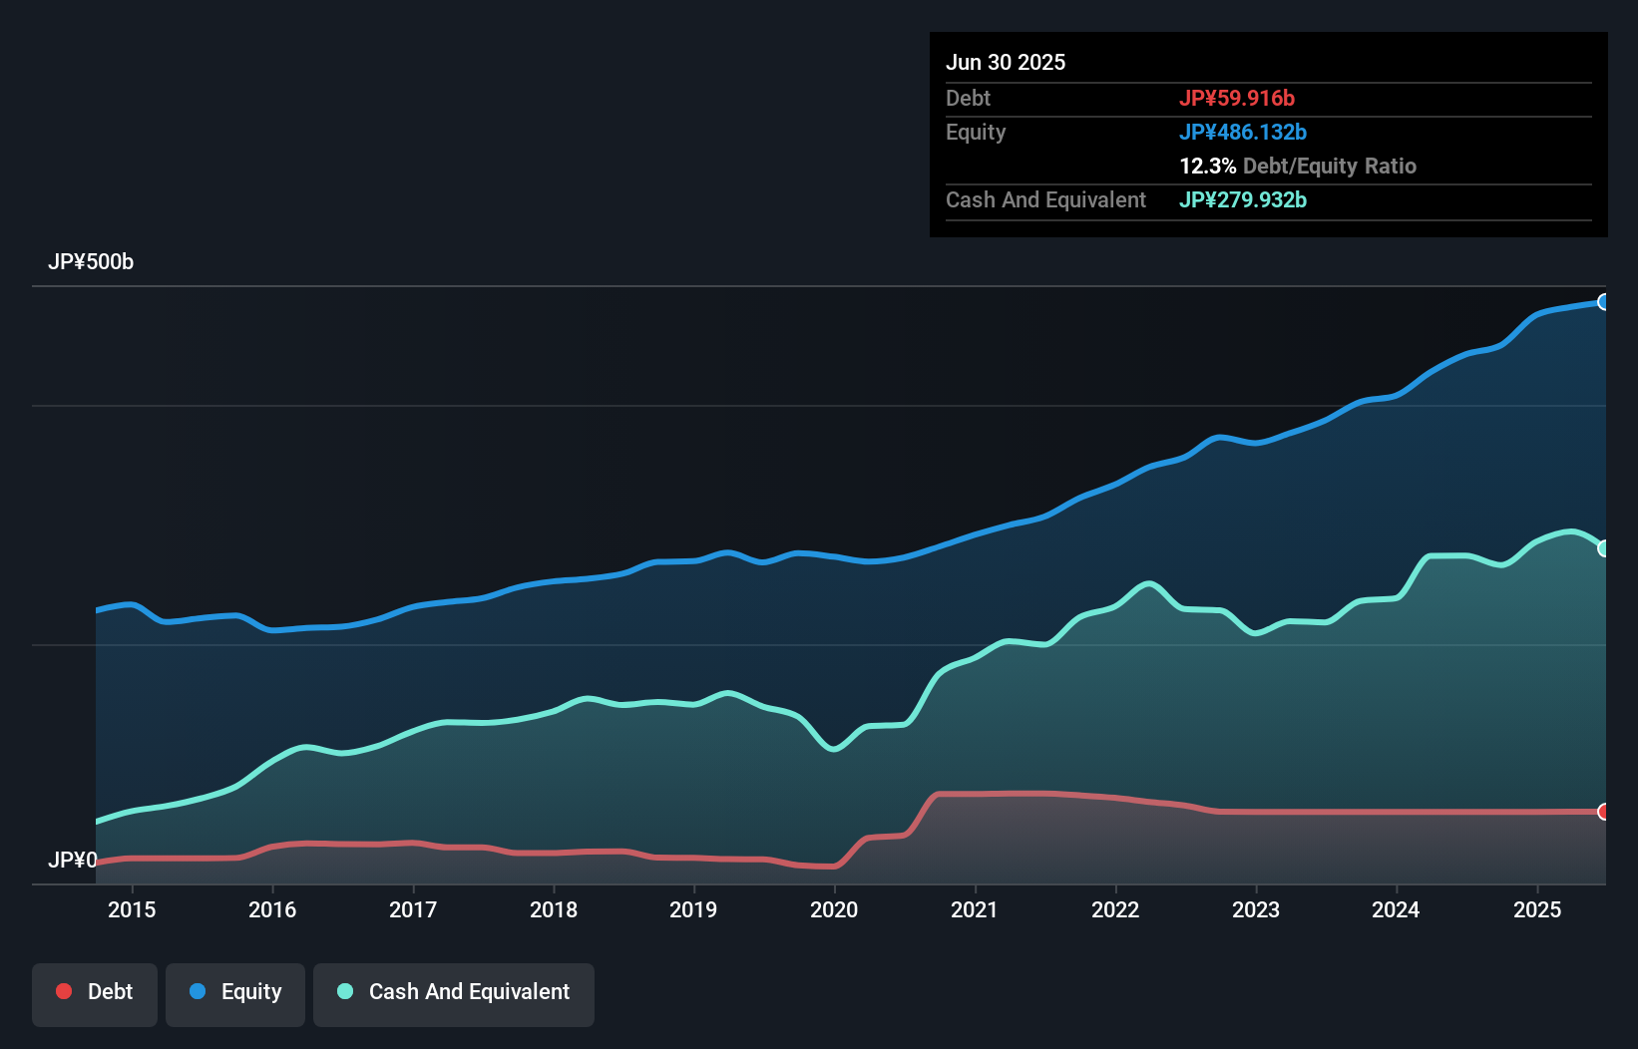Select the Debt data point marker at chart end
This screenshot has height=1049, width=1638.
click(1603, 813)
